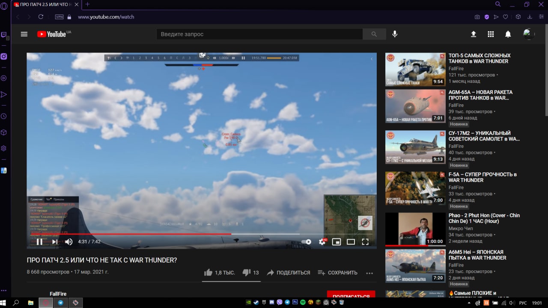Click the Spotify icon in taskbar tray
Image resolution: width=548 pixels, height=308 pixels.
point(303,302)
